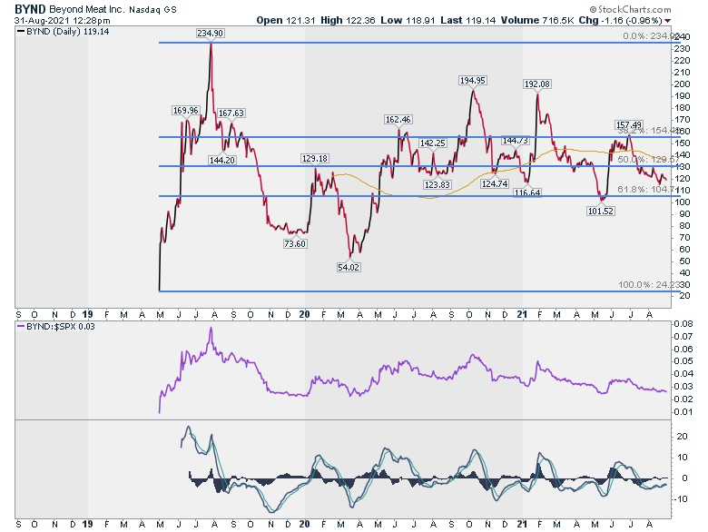Click the 157.49 price label

(629, 125)
